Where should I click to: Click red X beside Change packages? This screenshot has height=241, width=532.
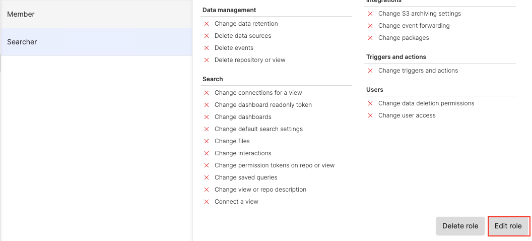pos(370,38)
